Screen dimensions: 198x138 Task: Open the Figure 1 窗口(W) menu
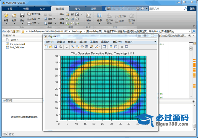click(117, 42)
